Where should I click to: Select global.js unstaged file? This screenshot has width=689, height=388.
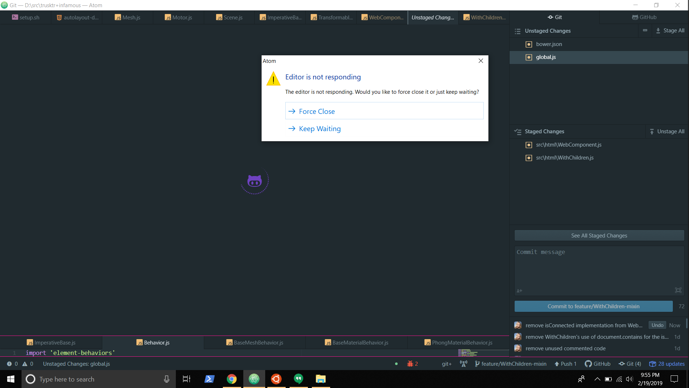coord(546,57)
